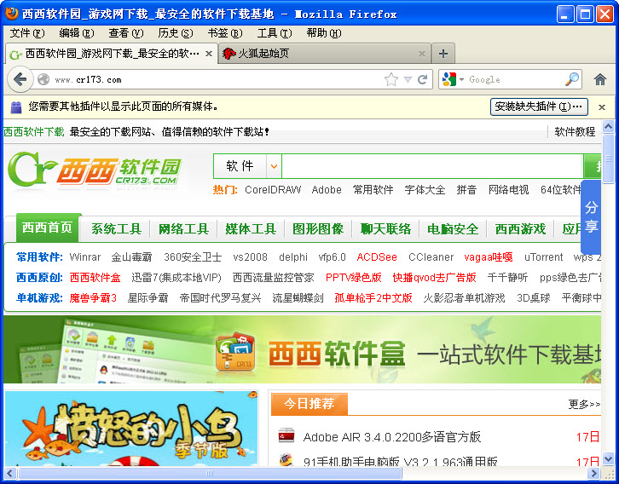The width and height of the screenshot is (619, 484).
Task: Open the 工具 menu
Action: pyautogui.click(x=275, y=33)
